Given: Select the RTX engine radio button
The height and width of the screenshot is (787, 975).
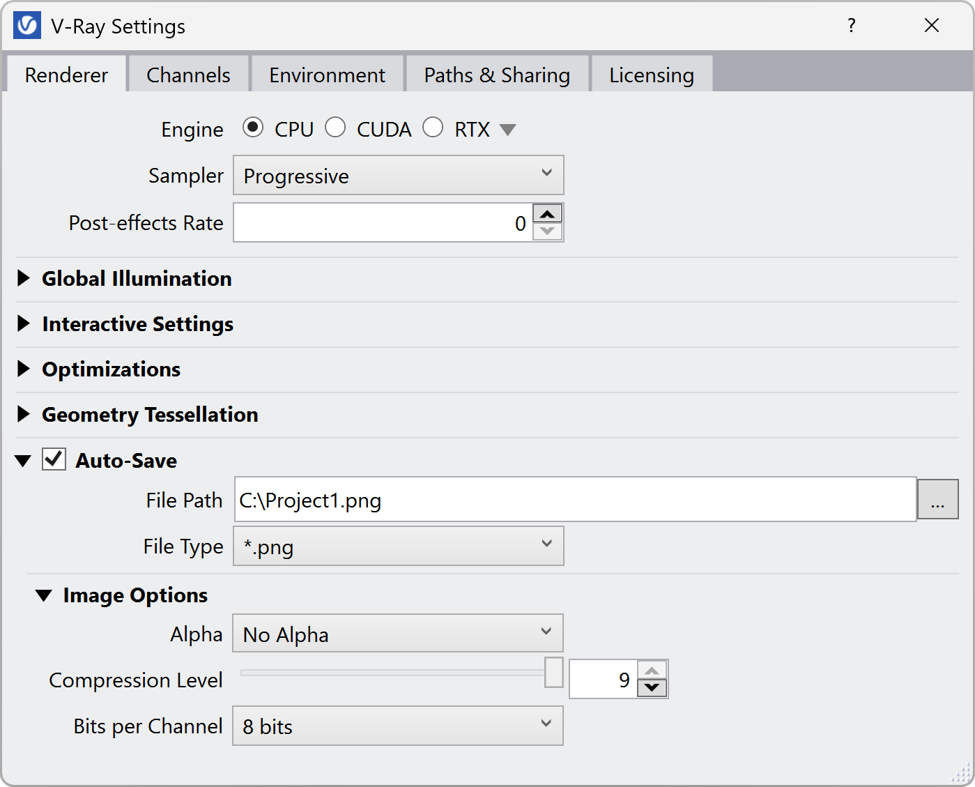Looking at the screenshot, I should coord(433,128).
